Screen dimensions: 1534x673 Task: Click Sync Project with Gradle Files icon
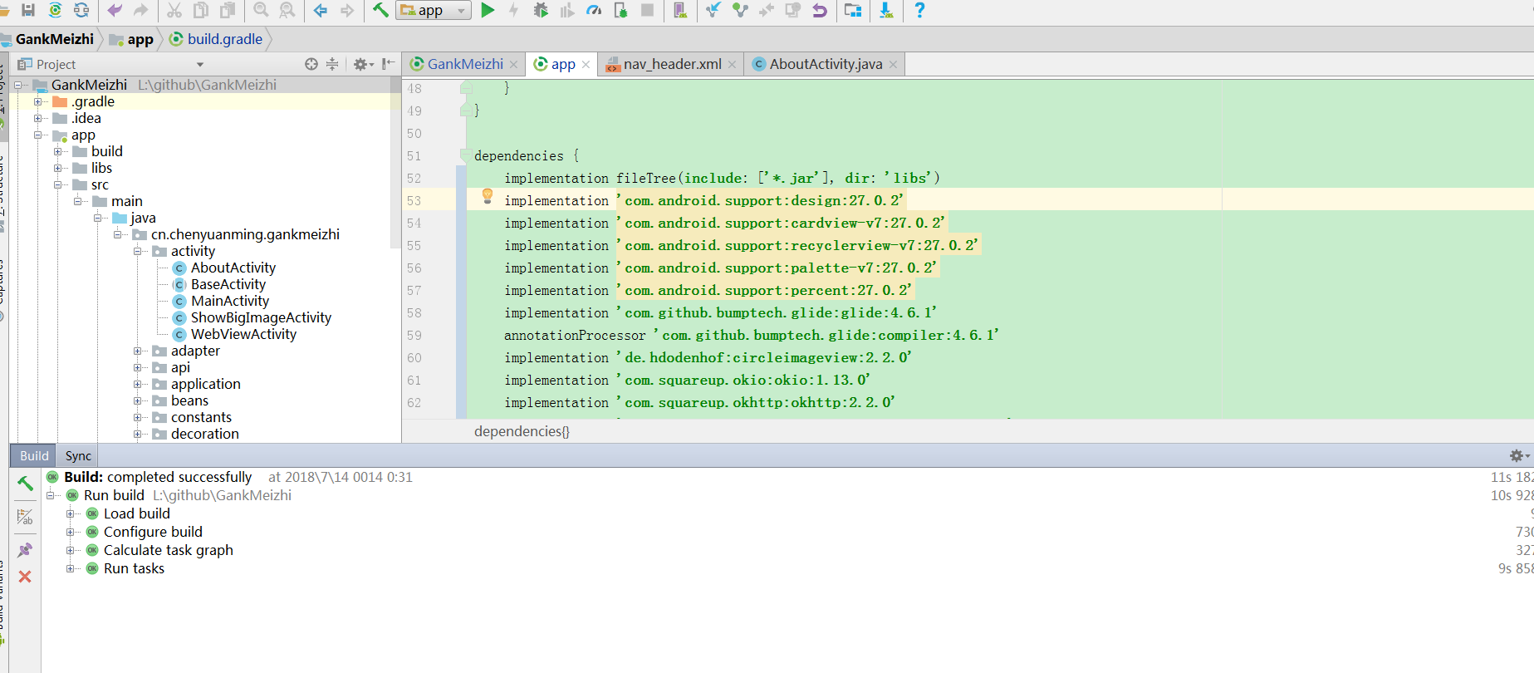tap(55, 10)
